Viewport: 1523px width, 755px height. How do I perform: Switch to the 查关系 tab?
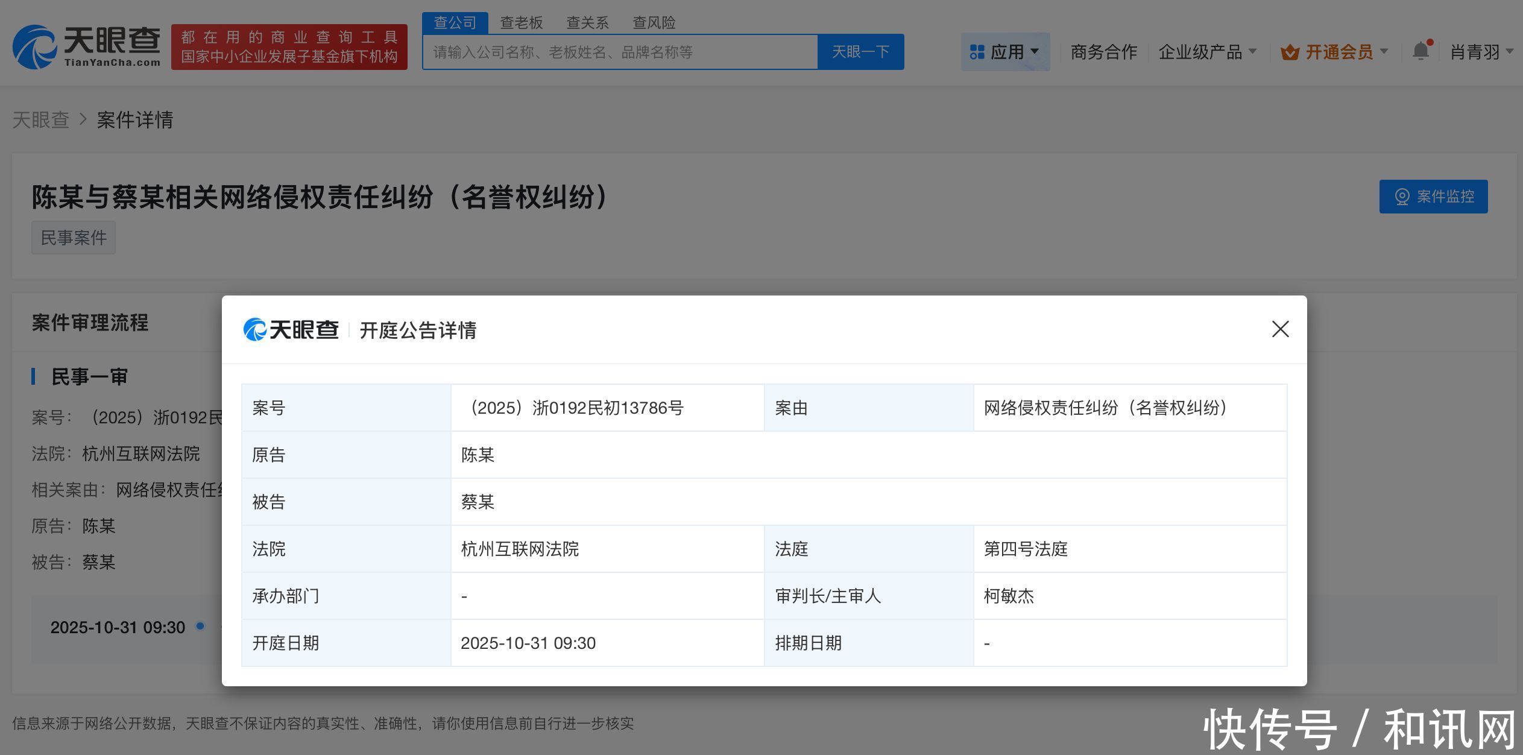coord(587,23)
